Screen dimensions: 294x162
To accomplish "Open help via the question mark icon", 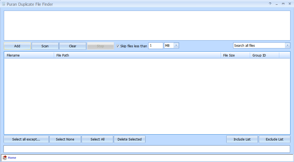I will (x=270, y=4).
